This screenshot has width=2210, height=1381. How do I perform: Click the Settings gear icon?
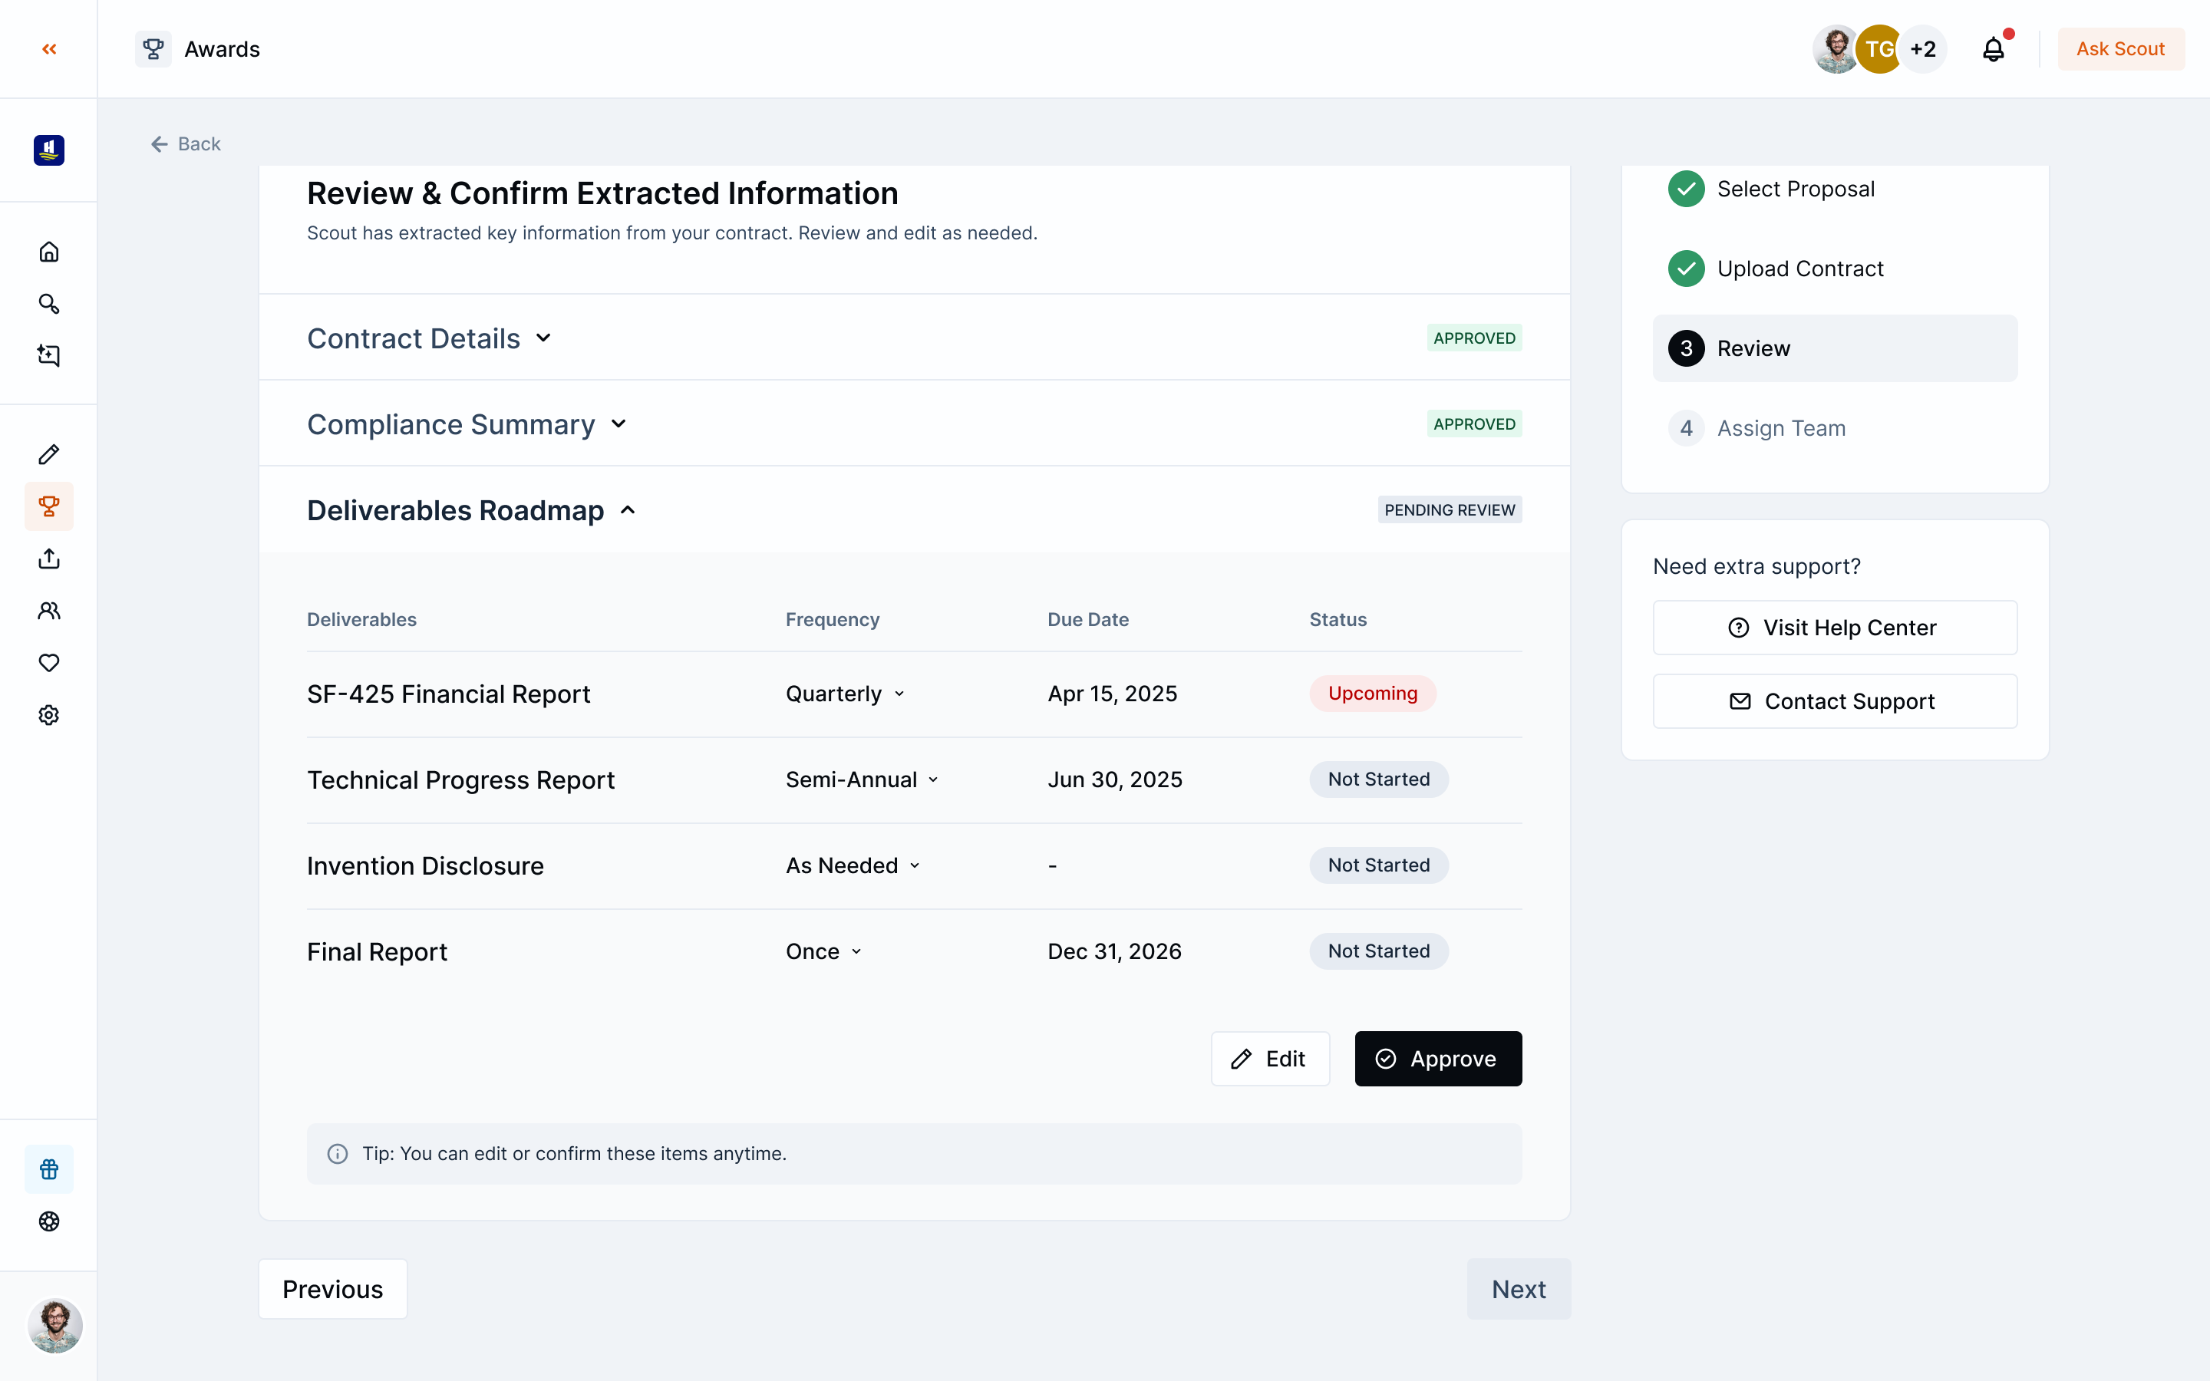point(49,714)
